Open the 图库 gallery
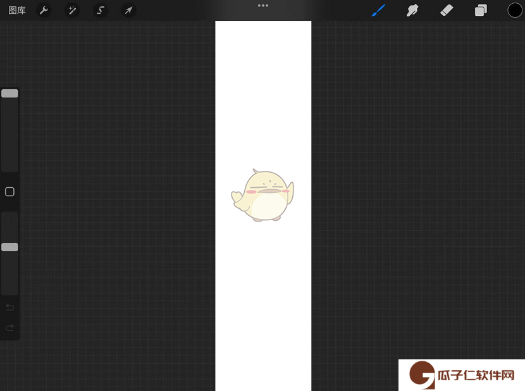The height and width of the screenshot is (391, 525). [16, 10]
